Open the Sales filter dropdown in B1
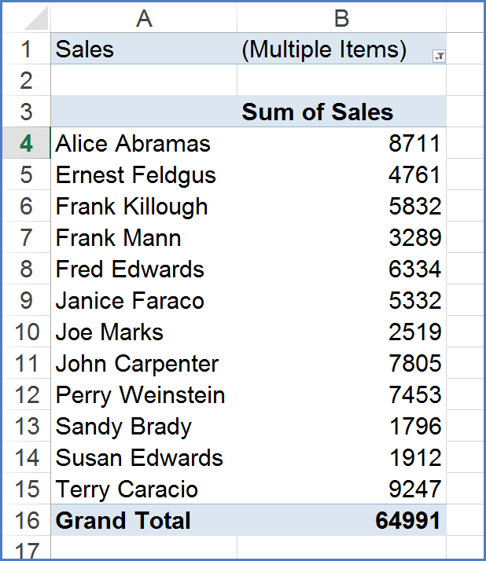This screenshot has height=561, width=486. 439,56
